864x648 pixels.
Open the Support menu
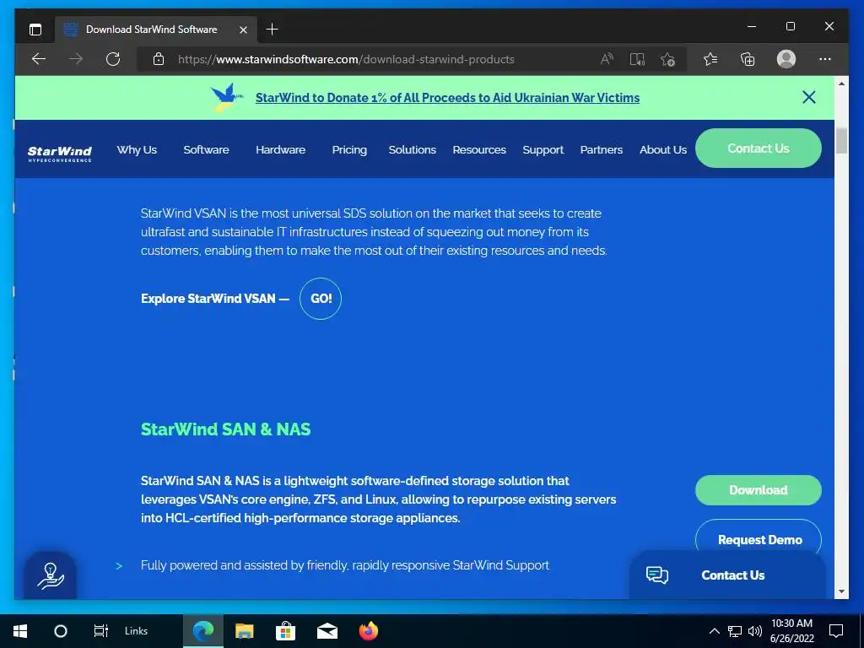[x=543, y=150]
